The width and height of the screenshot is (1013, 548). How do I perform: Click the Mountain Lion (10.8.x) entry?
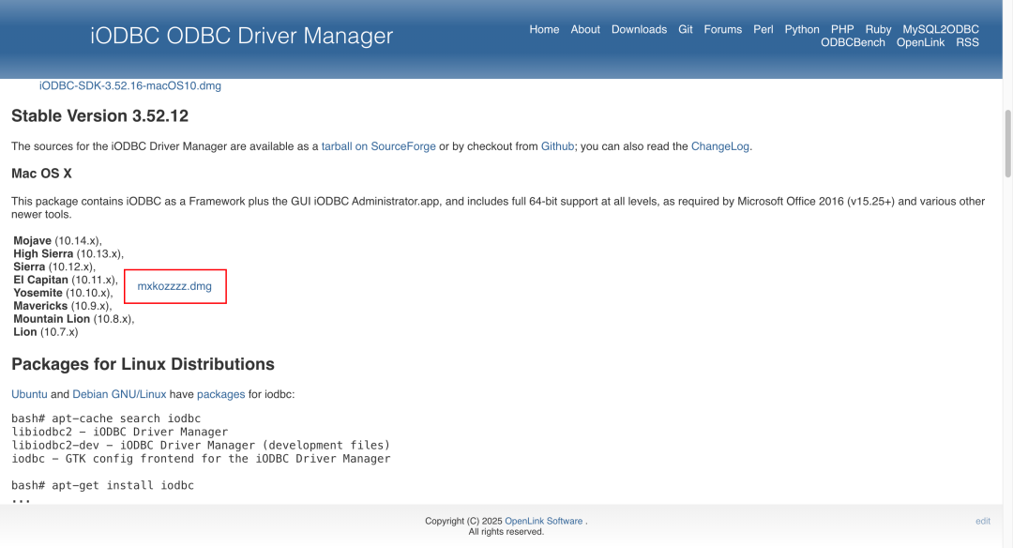coord(74,319)
